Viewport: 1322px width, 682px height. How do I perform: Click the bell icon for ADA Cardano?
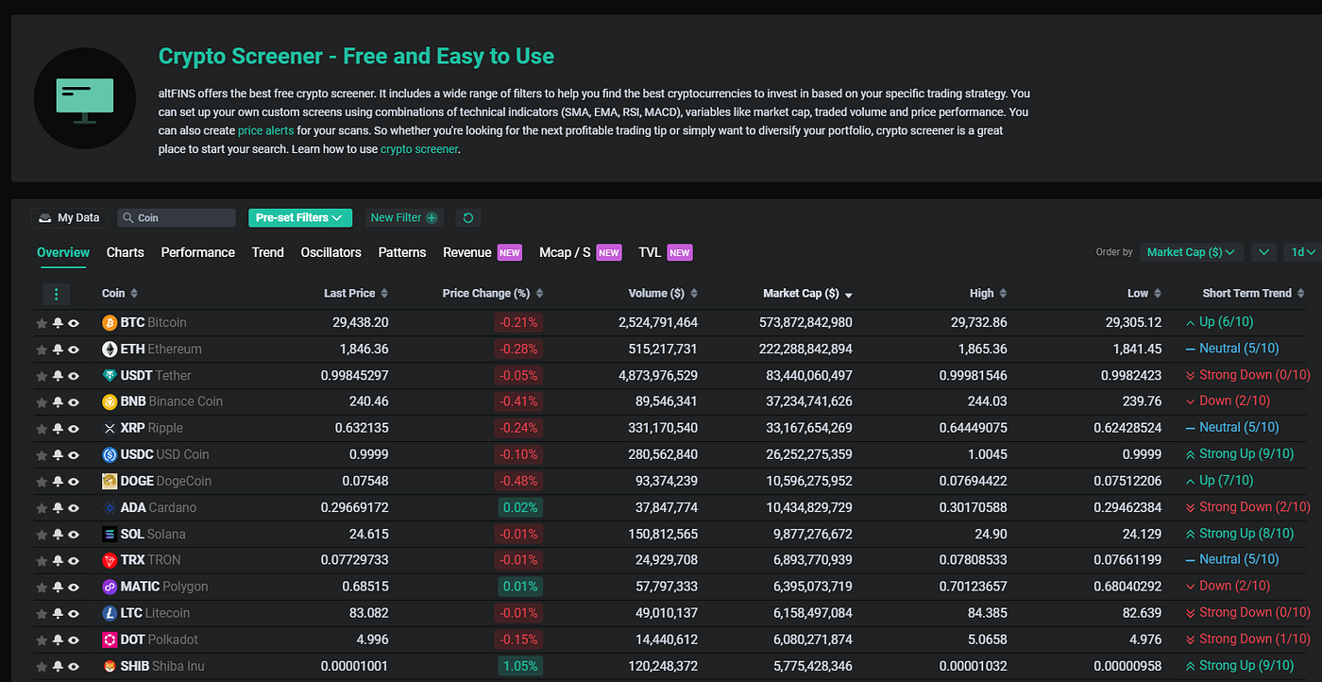click(58, 508)
